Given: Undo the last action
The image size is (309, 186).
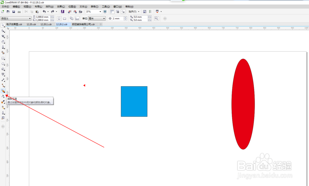Looking at the screenshot, I should (44, 12).
